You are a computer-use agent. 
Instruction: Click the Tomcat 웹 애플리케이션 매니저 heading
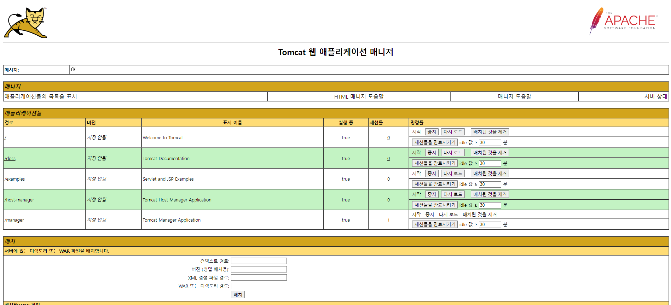336,52
